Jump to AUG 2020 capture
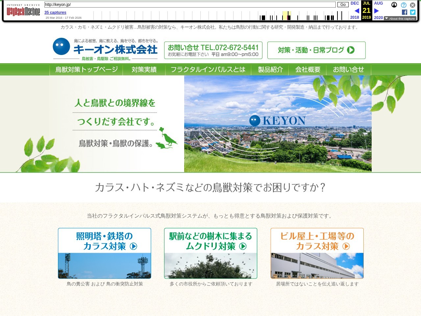The image size is (421, 316). coord(379,10)
